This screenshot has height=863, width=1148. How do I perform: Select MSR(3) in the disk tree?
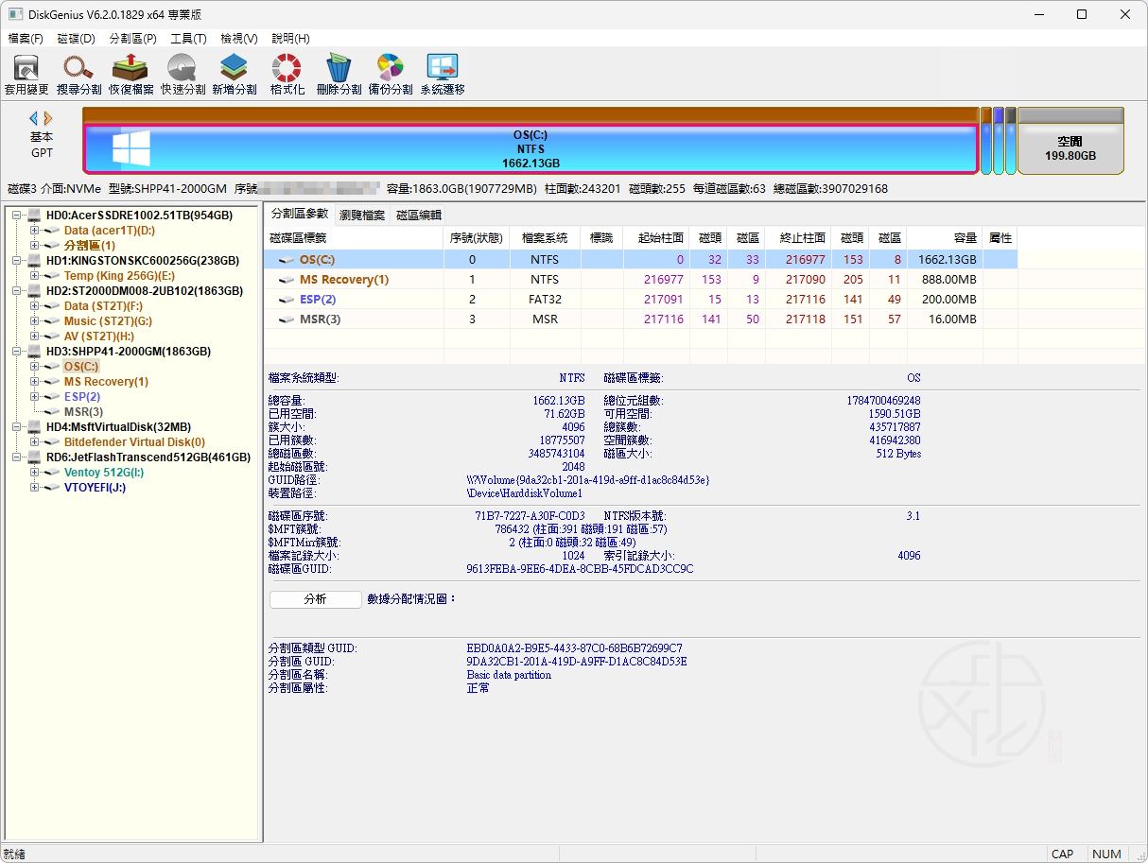click(x=83, y=412)
